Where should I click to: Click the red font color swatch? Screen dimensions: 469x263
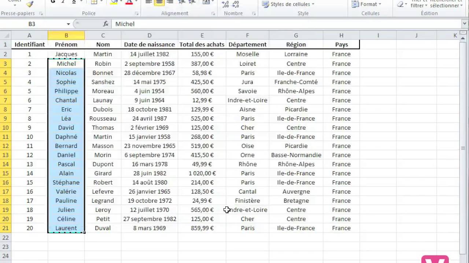[x=129, y=2]
